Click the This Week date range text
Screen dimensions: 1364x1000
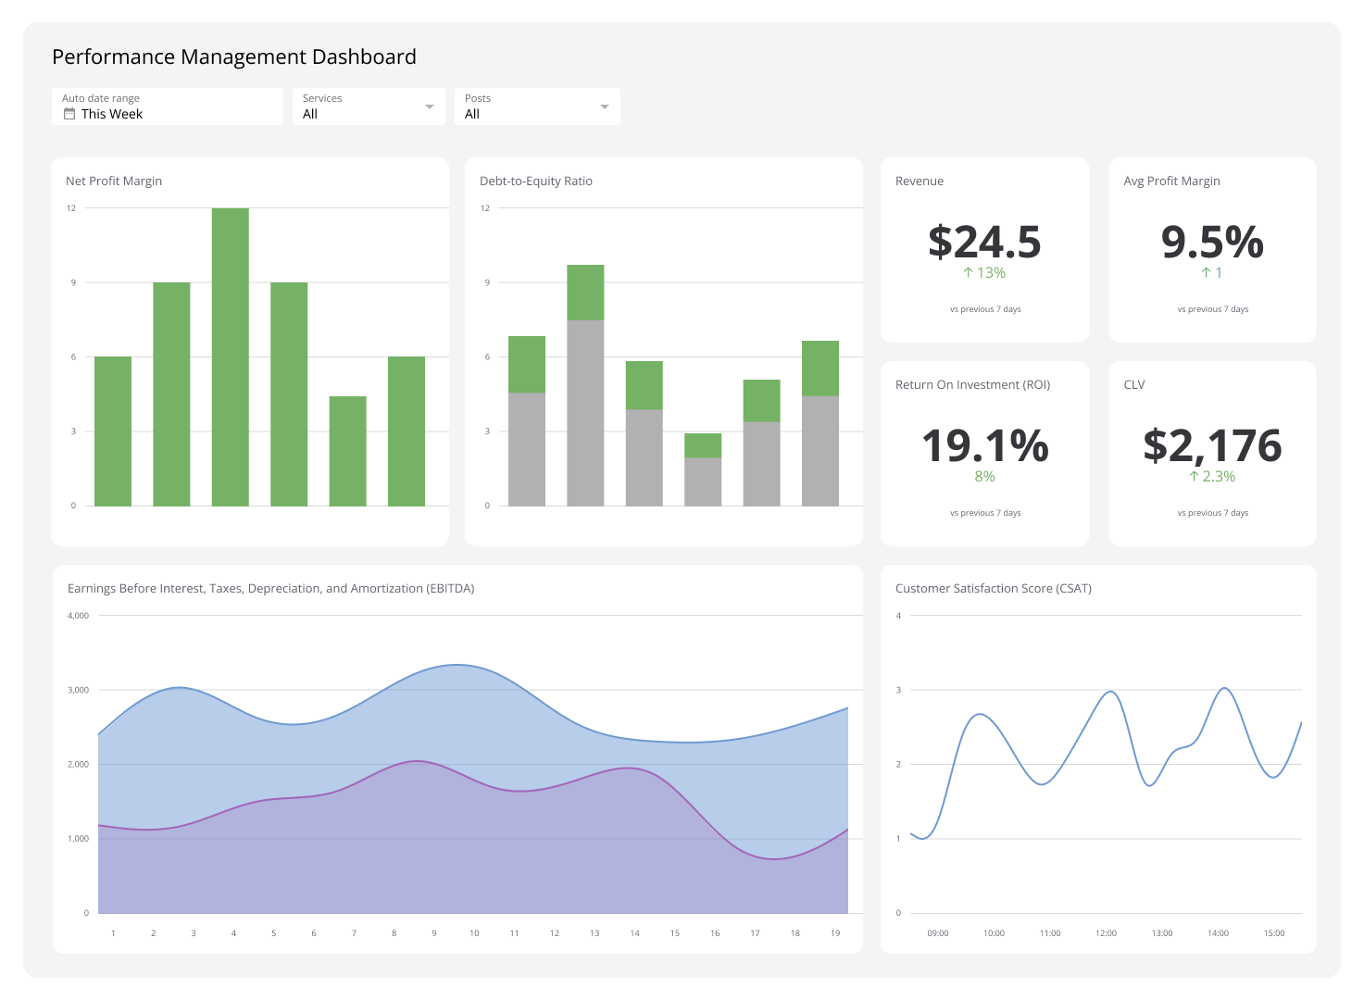(x=111, y=114)
